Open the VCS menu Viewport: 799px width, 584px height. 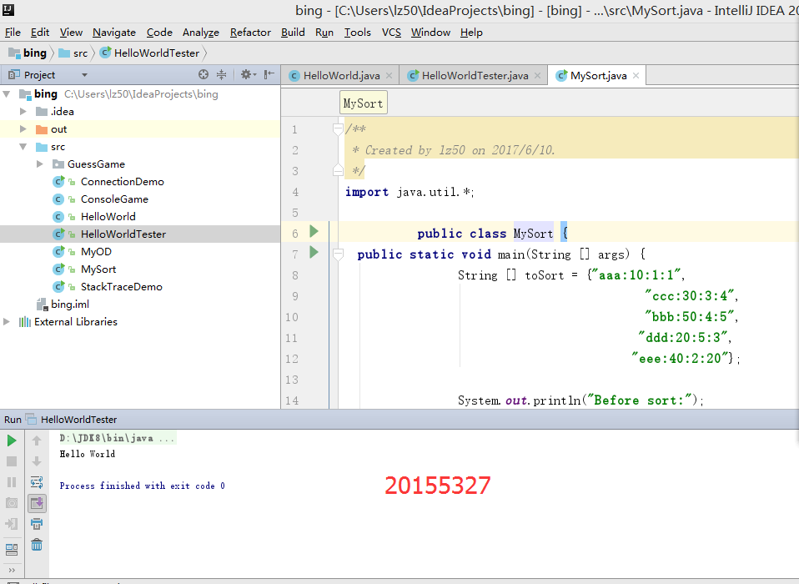coord(391,32)
